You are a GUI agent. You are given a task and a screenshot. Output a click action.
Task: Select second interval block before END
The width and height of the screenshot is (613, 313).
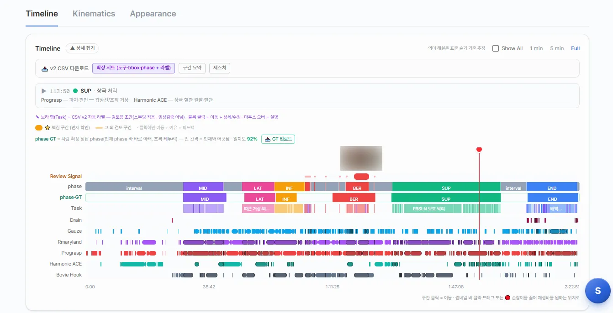tap(513, 187)
